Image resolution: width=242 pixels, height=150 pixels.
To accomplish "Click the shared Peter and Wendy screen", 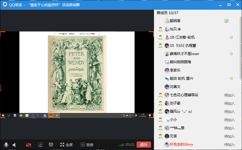I will 77,72.
